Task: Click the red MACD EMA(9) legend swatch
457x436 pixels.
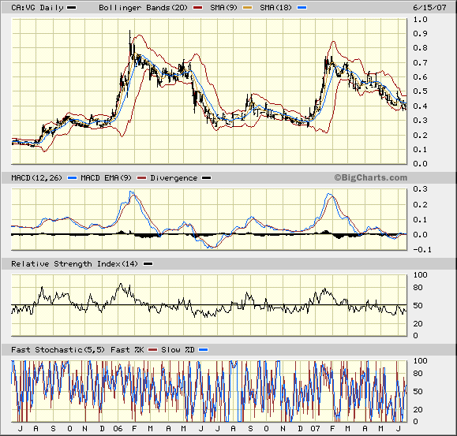Action: (141, 178)
